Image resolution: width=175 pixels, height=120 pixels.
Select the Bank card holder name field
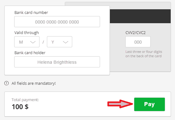57,62
